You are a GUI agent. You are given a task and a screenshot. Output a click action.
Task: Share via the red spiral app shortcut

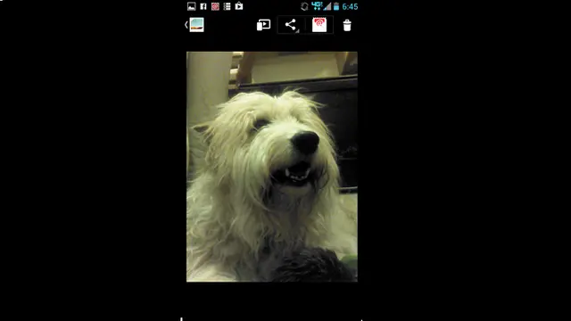(x=319, y=25)
